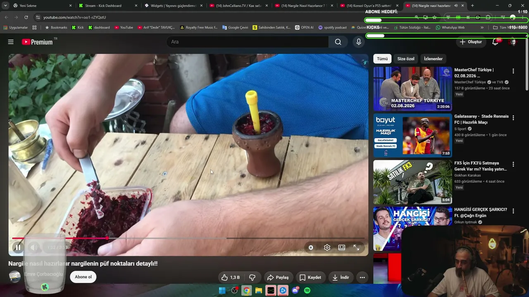Open the notifications bell
The width and height of the screenshot is (529, 297).
[x=495, y=42]
